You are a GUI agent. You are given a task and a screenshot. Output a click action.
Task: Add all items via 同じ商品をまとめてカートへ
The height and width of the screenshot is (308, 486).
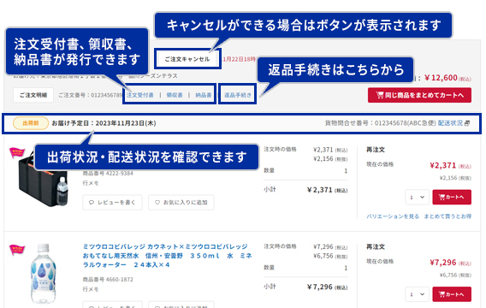click(x=419, y=95)
